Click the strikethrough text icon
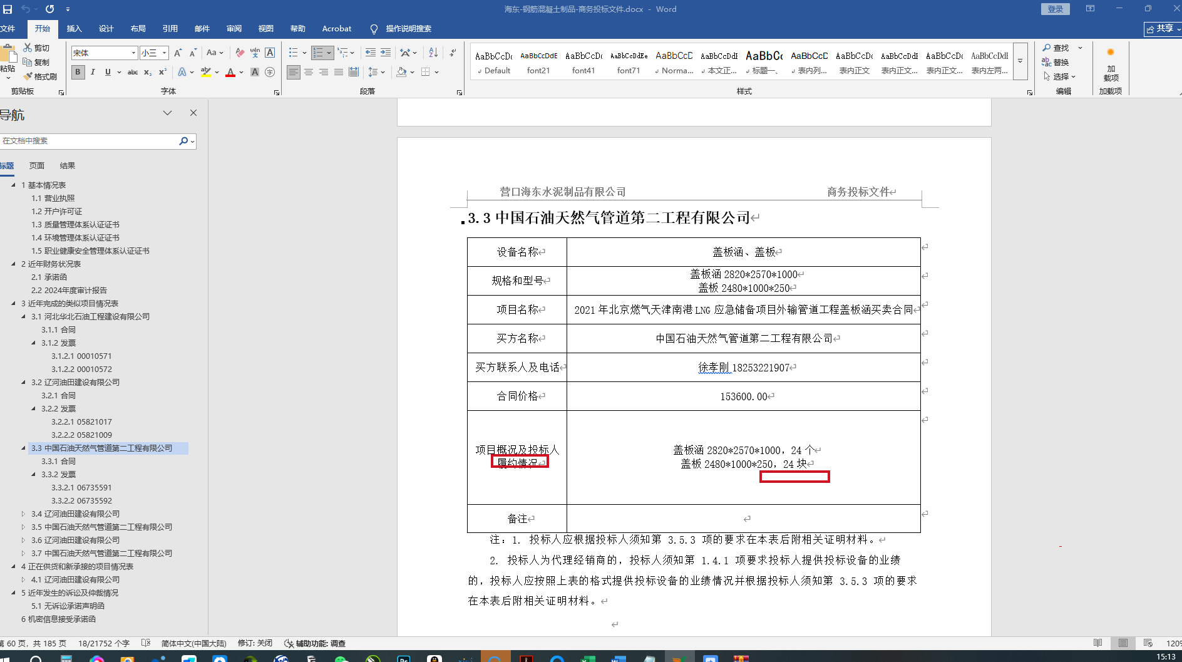This screenshot has height=662, width=1182. click(x=133, y=72)
